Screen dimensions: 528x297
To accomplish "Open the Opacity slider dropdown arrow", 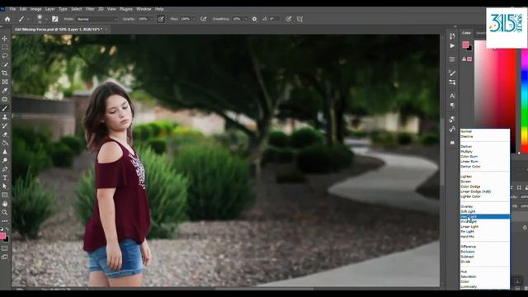I will coord(151,19).
